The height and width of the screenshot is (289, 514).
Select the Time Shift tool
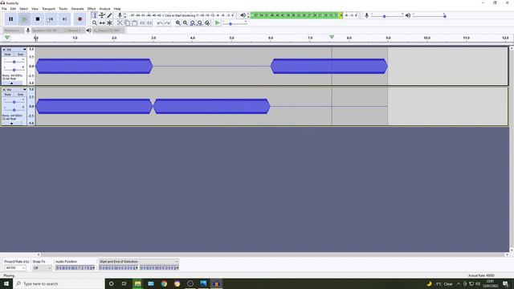pyautogui.click(x=102, y=23)
